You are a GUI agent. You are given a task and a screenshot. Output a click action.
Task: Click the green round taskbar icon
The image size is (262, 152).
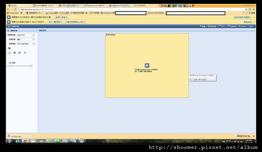pyautogui.click(x=58, y=141)
